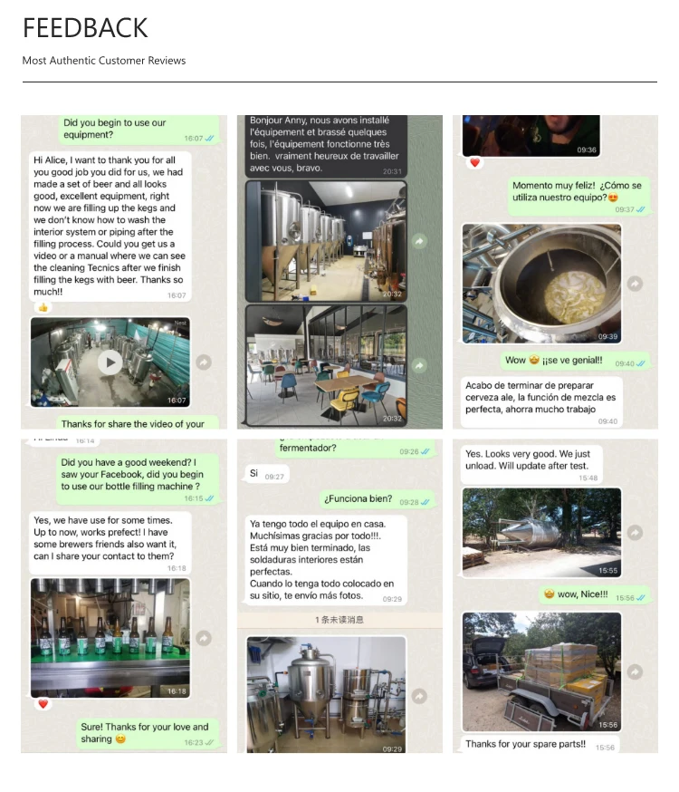Click forward arrow beside small fermenter photo
Screen dimensions: 679x792
pos(419,697)
